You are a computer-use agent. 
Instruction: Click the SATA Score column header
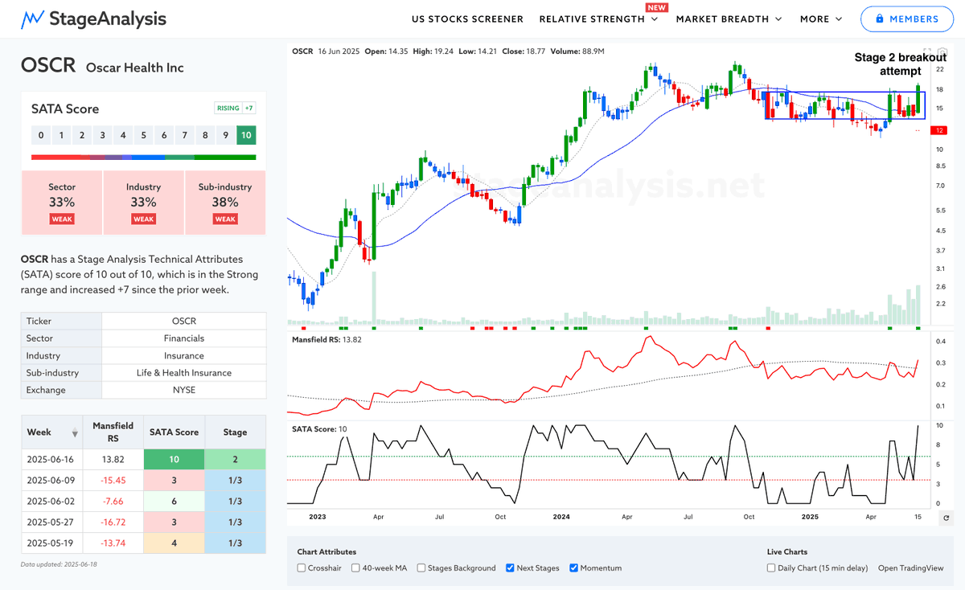pos(175,432)
